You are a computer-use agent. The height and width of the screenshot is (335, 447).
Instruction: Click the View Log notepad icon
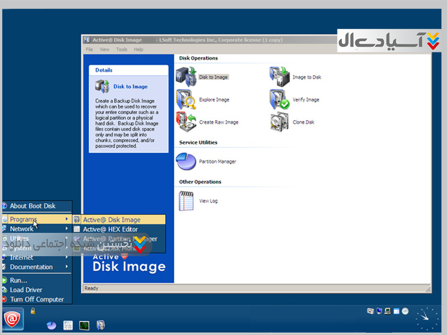pyautogui.click(x=186, y=200)
